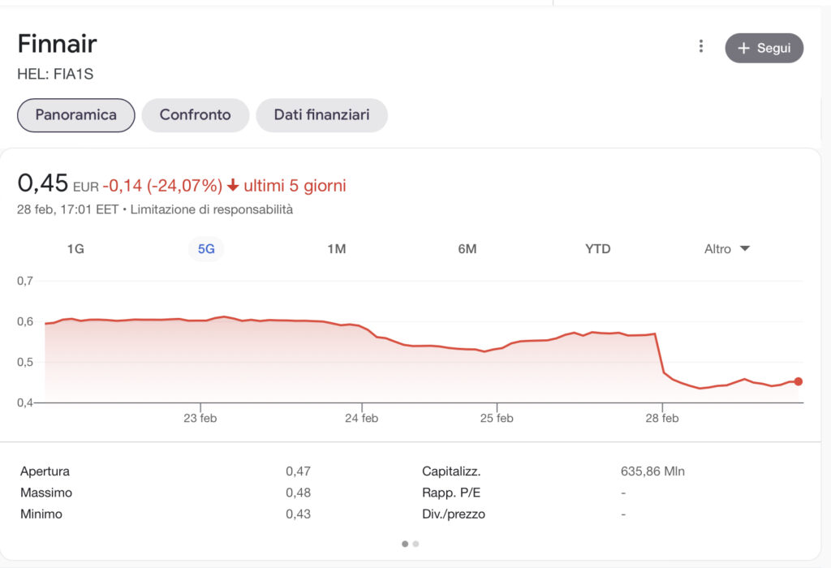
Task: Click the Capitalizz. label
Action: 451,471
